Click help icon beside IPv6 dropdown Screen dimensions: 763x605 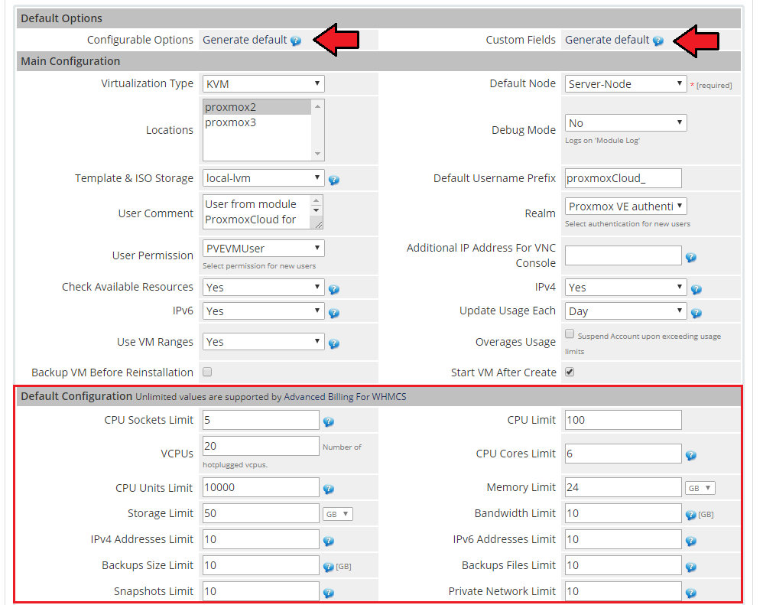pos(334,313)
